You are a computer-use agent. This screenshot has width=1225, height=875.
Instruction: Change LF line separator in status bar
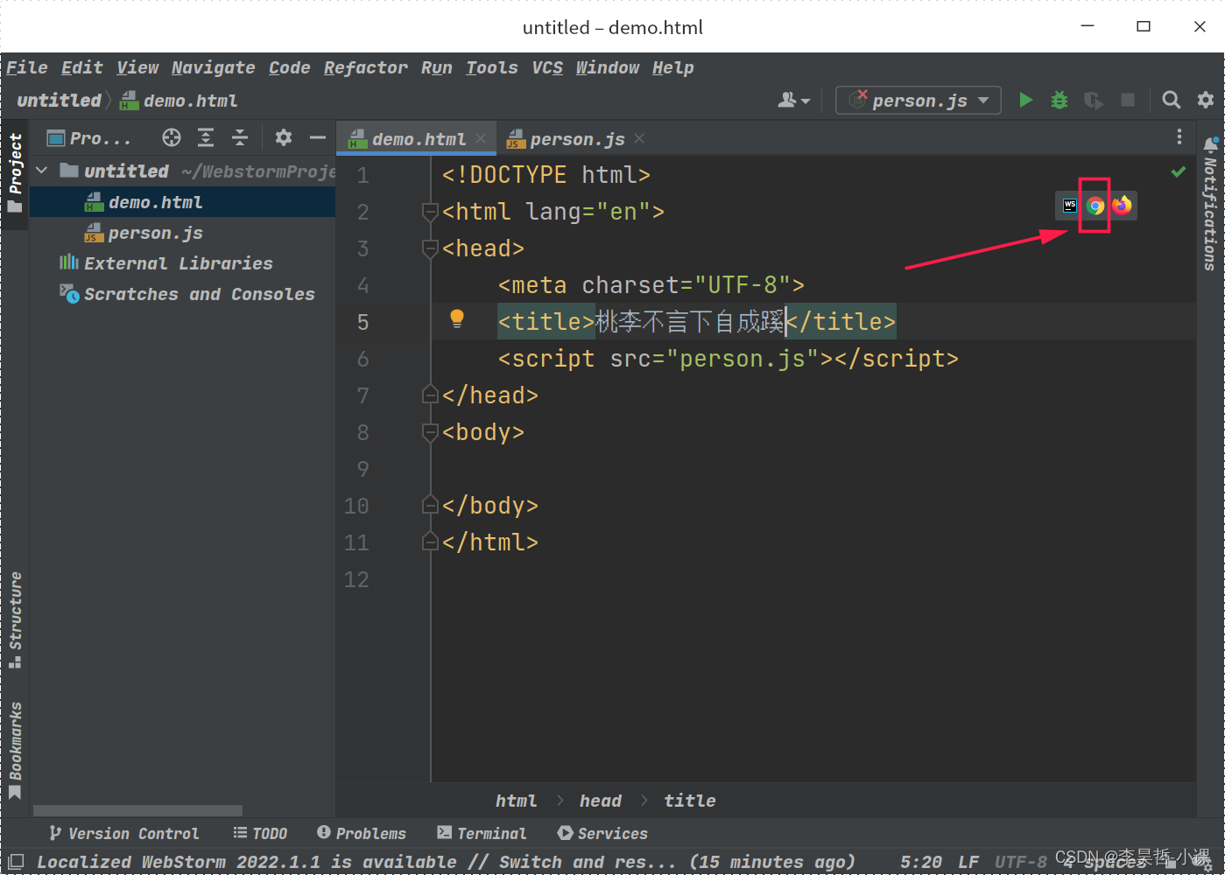click(968, 862)
